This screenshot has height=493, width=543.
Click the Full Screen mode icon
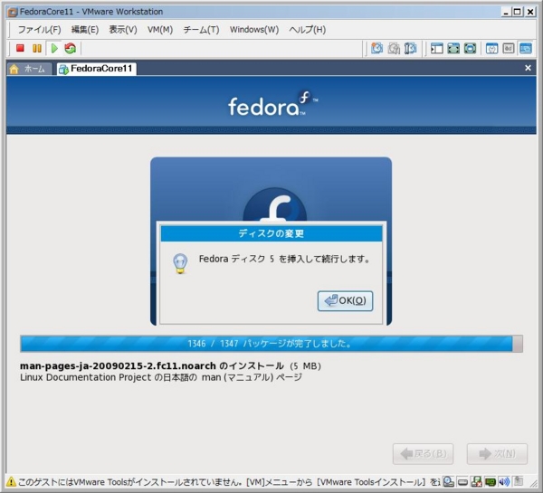453,48
